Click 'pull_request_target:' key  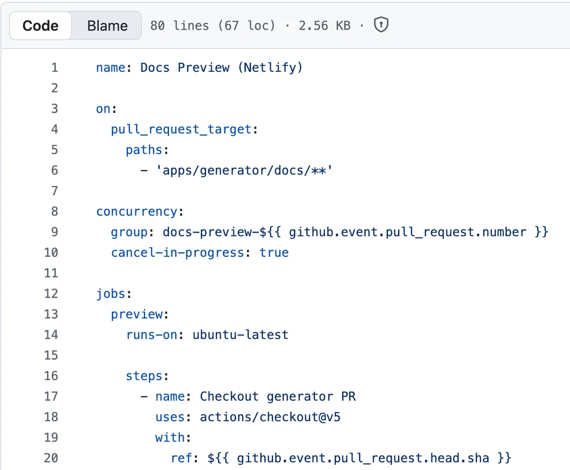[x=184, y=129]
